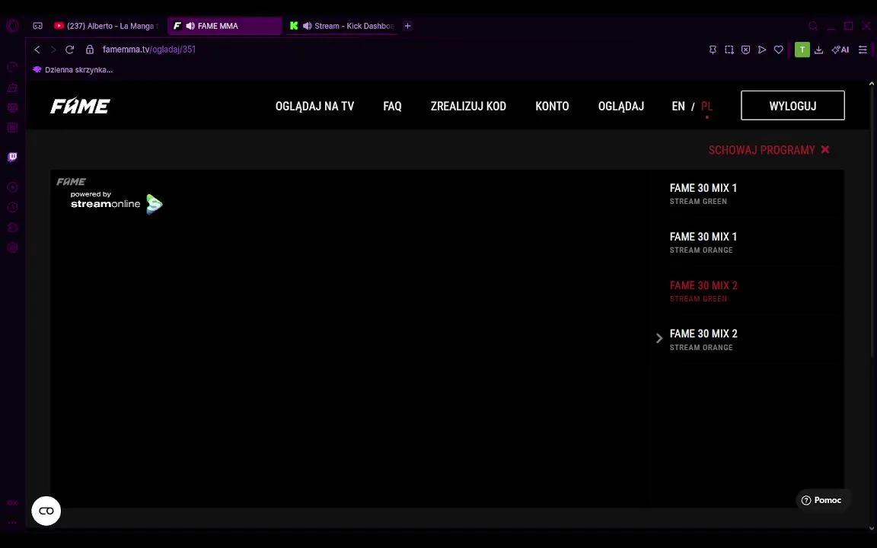Add the page to bookmarks heart icon
Image resolution: width=877 pixels, height=548 pixels.
779,49
